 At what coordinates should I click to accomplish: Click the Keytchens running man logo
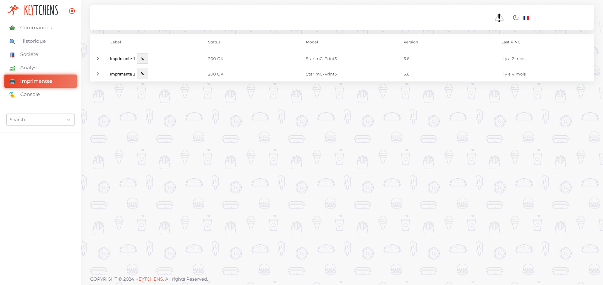pyautogui.click(x=13, y=10)
